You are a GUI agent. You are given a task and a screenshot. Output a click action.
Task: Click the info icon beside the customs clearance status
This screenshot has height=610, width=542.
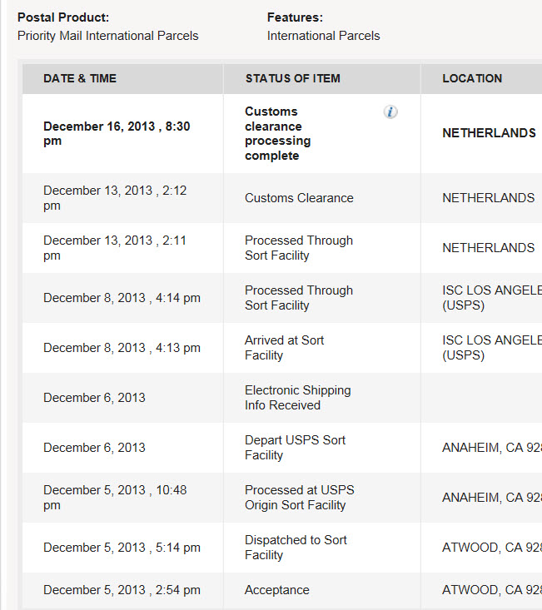click(390, 112)
